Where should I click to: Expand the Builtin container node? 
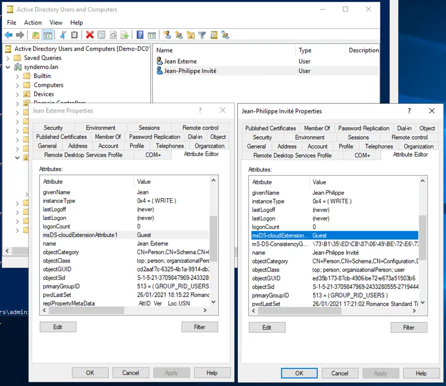(18, 76)
